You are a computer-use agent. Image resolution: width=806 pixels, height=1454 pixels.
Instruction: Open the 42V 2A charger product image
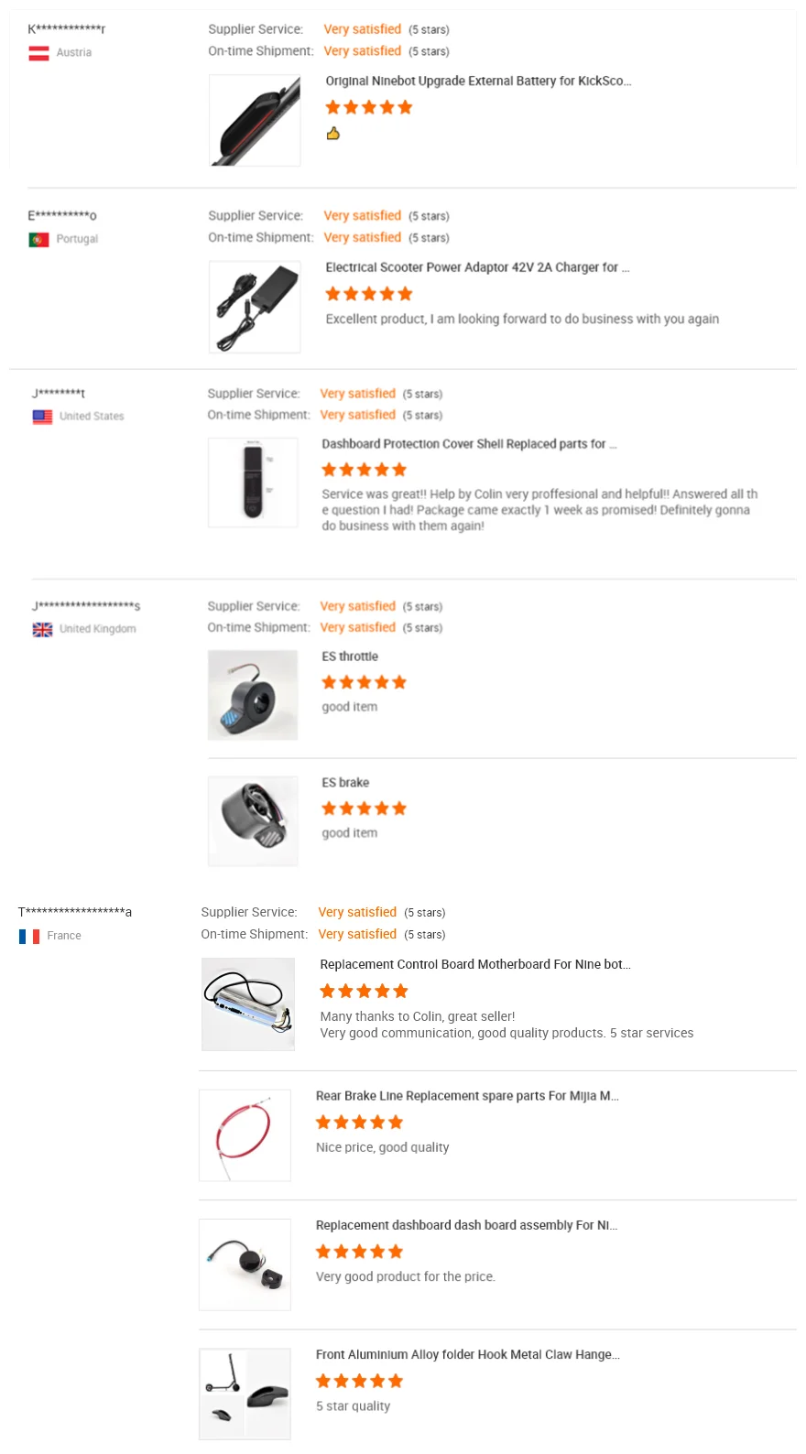click(255, 307)
